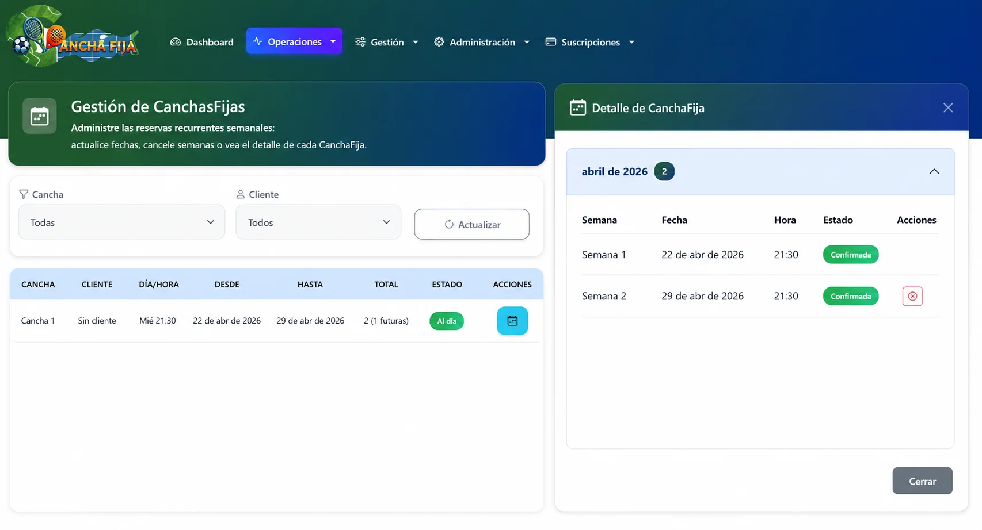Click the 29 de abr de 2026 detail date

pyautogui.click(x=702, y=296)
